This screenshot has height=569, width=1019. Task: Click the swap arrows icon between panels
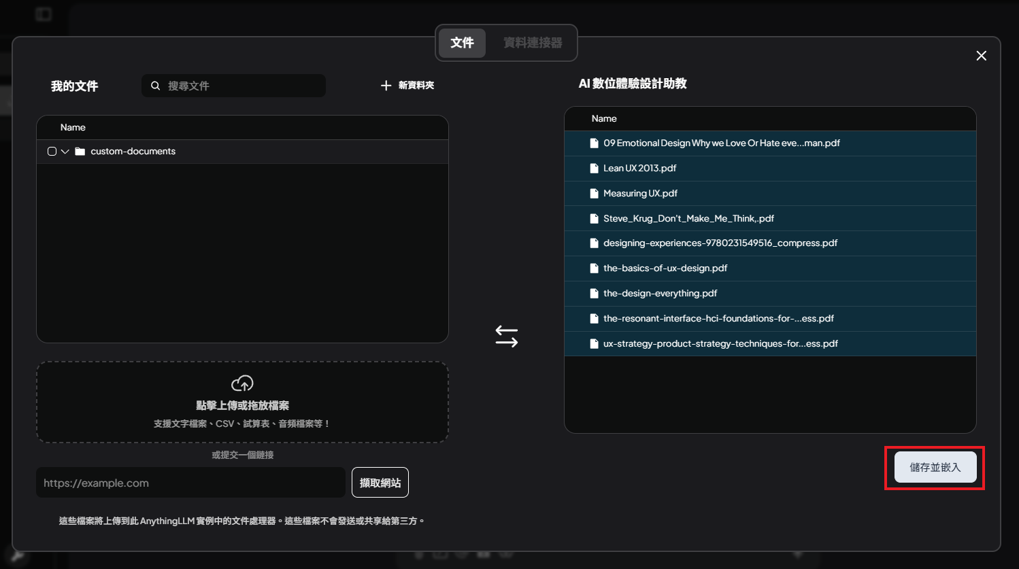(506, 336)
